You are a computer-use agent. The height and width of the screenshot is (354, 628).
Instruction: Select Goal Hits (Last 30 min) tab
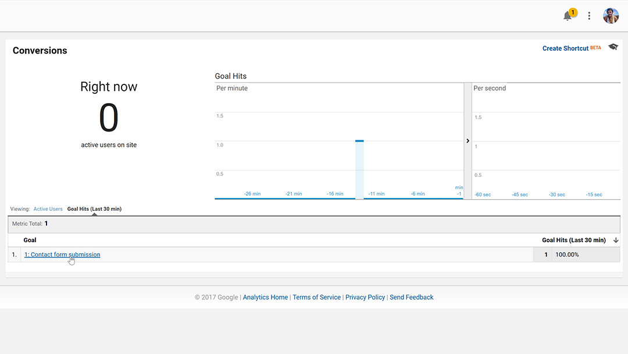pos(94,209)
